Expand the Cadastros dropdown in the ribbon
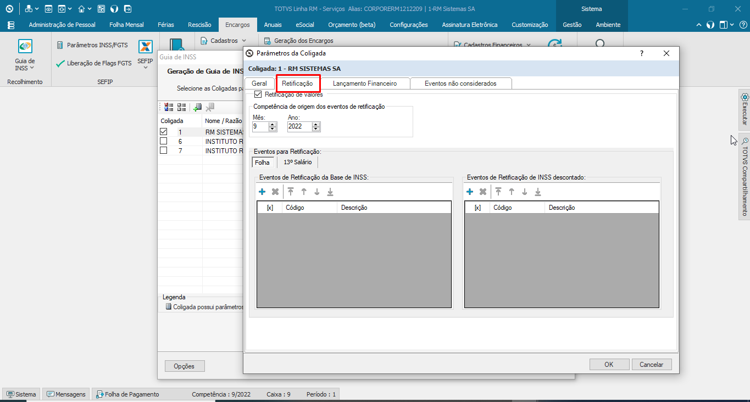Image resolution: width=750 pixels, height=402 pixels. point(244,41)
